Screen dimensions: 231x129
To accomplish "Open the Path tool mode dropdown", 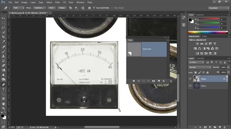I will [x=18, y=8].
